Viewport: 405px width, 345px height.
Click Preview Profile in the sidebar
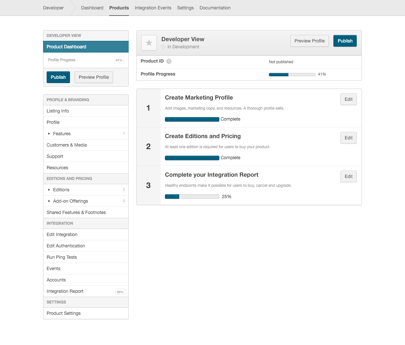(94, 77)
